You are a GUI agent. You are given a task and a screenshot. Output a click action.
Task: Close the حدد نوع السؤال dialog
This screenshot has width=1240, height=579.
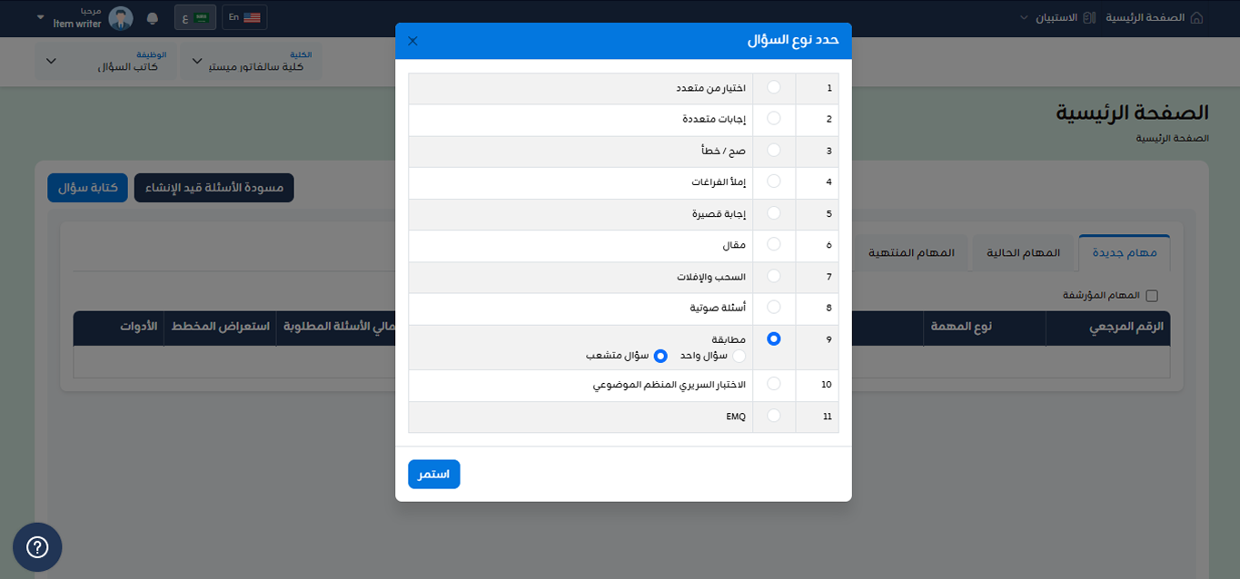tap(412, 41)
